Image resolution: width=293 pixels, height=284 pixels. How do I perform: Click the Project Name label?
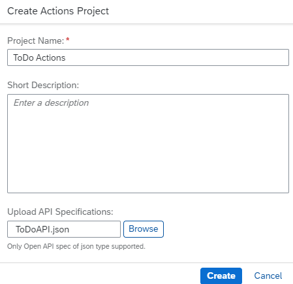tap(36, 40)
